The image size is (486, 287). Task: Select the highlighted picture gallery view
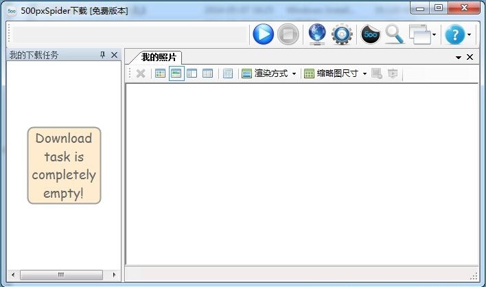point(176,73)
